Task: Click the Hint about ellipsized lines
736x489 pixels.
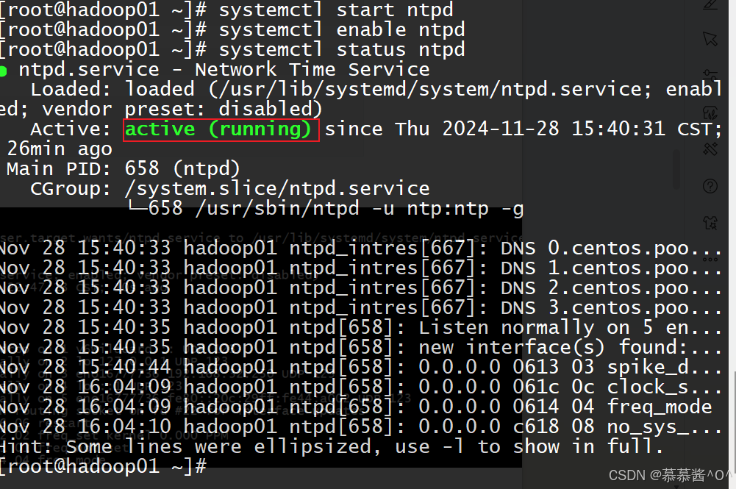Action: pyautogui.click(x=331, y=446)
